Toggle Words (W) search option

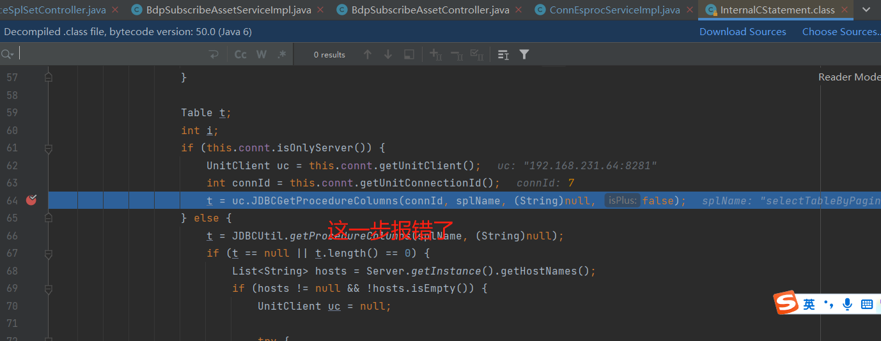click(261, 55)
